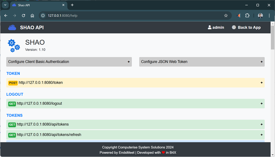The width and height of the screenshot is (275, 157).
Task: Select the Shao API browser tab
Action: 38,5
